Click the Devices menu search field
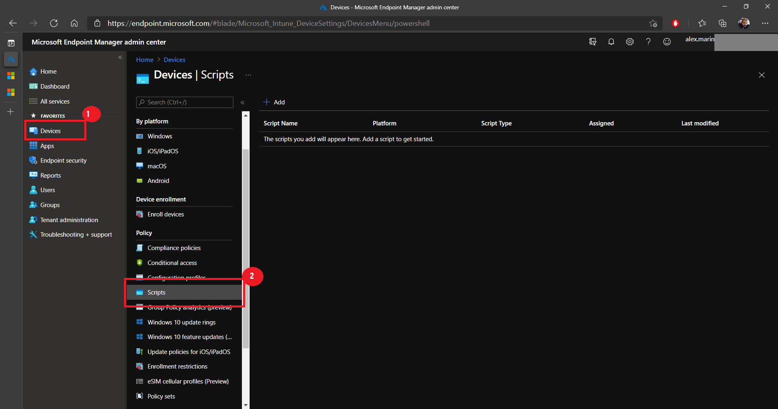Screen dimensions: 778x409 point(185,102)
